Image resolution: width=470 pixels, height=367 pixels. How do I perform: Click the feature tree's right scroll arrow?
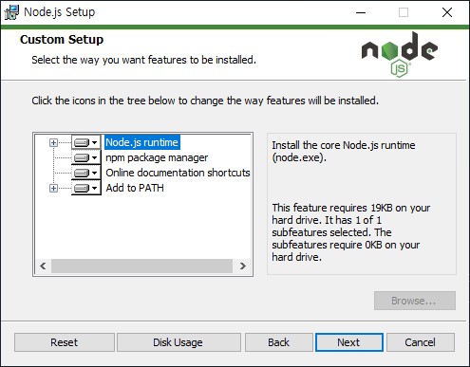243,266
